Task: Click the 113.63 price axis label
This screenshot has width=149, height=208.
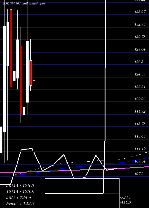Action: [x=140, y=136]
